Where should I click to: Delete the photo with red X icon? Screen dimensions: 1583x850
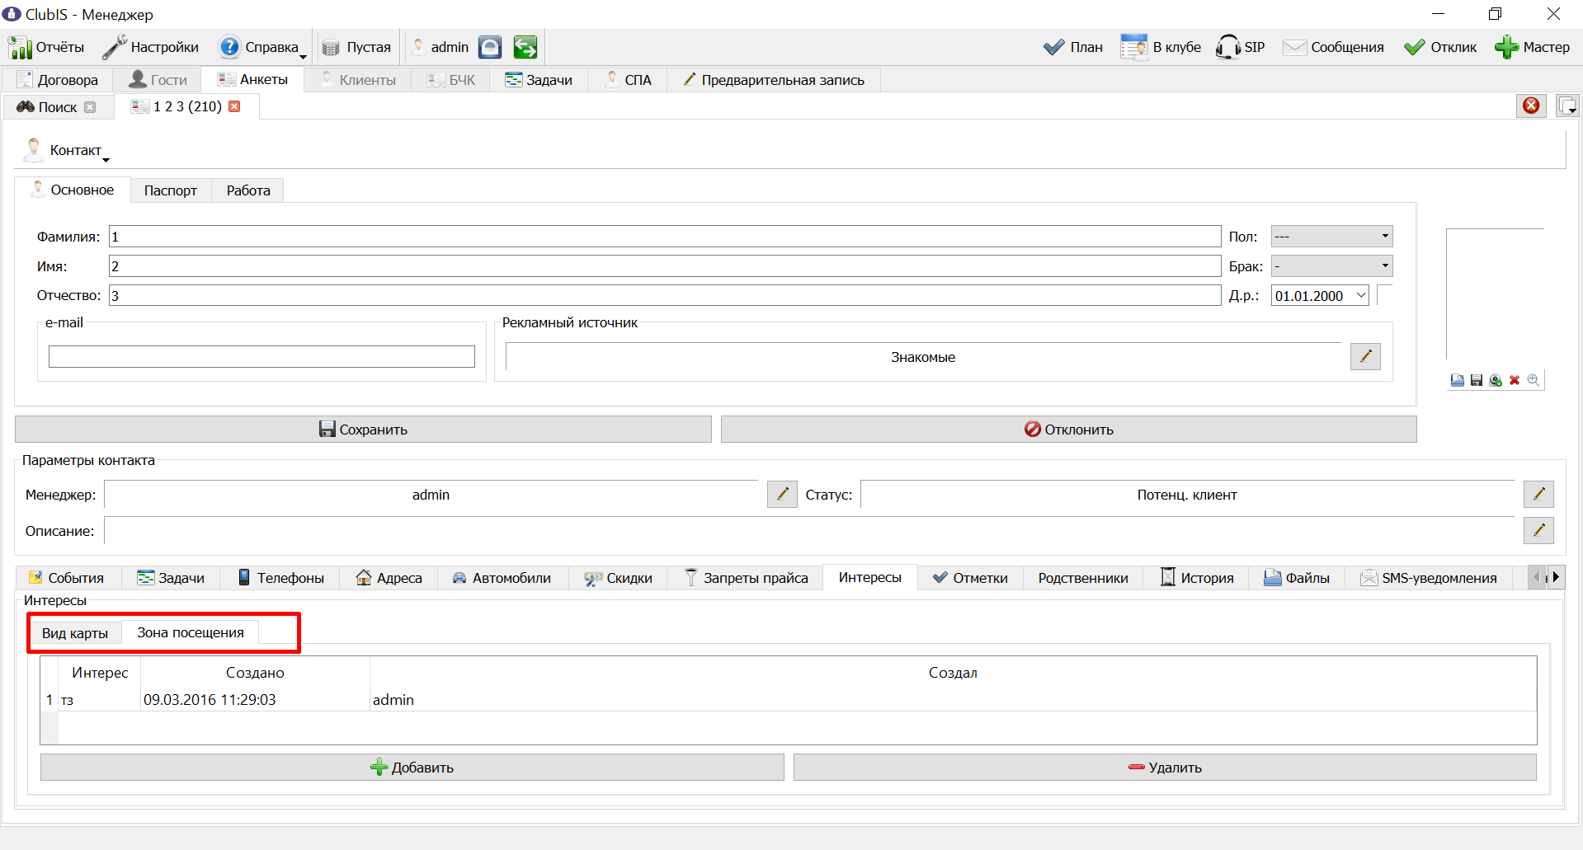[x=1515, y=380]
